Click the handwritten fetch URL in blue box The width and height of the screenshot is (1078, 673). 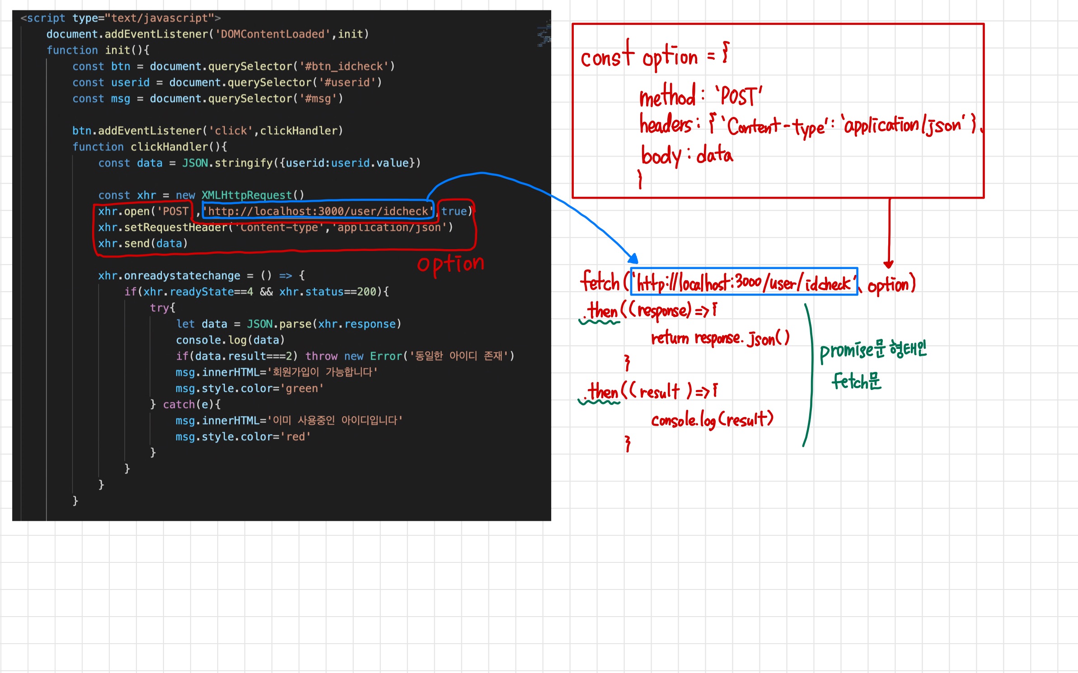pyautogui.click(x=744, y=283)
